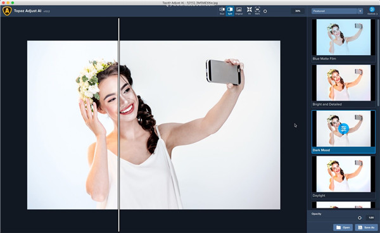
Task: Click the Open button
Action: (343, 227)
